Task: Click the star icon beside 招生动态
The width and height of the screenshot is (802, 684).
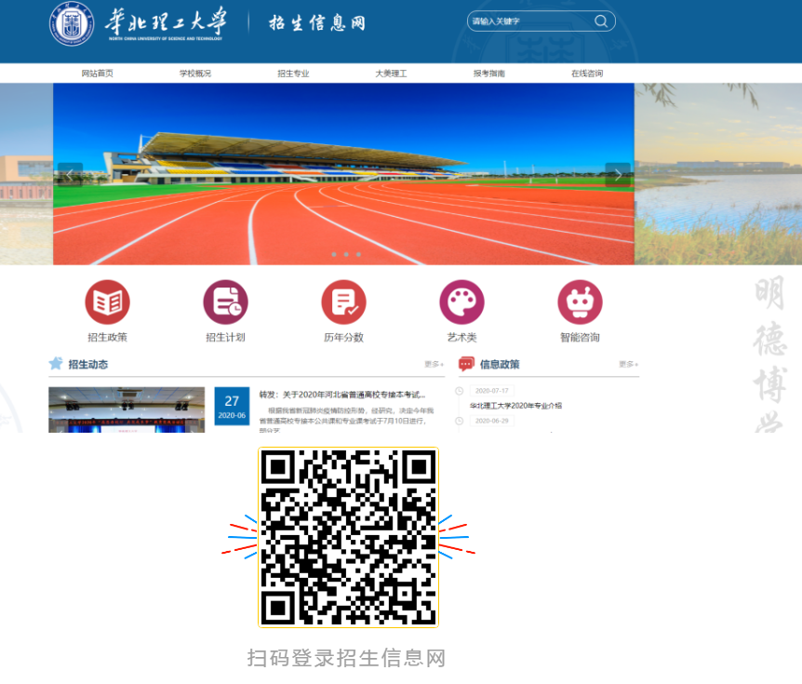Action: point(56,363)
